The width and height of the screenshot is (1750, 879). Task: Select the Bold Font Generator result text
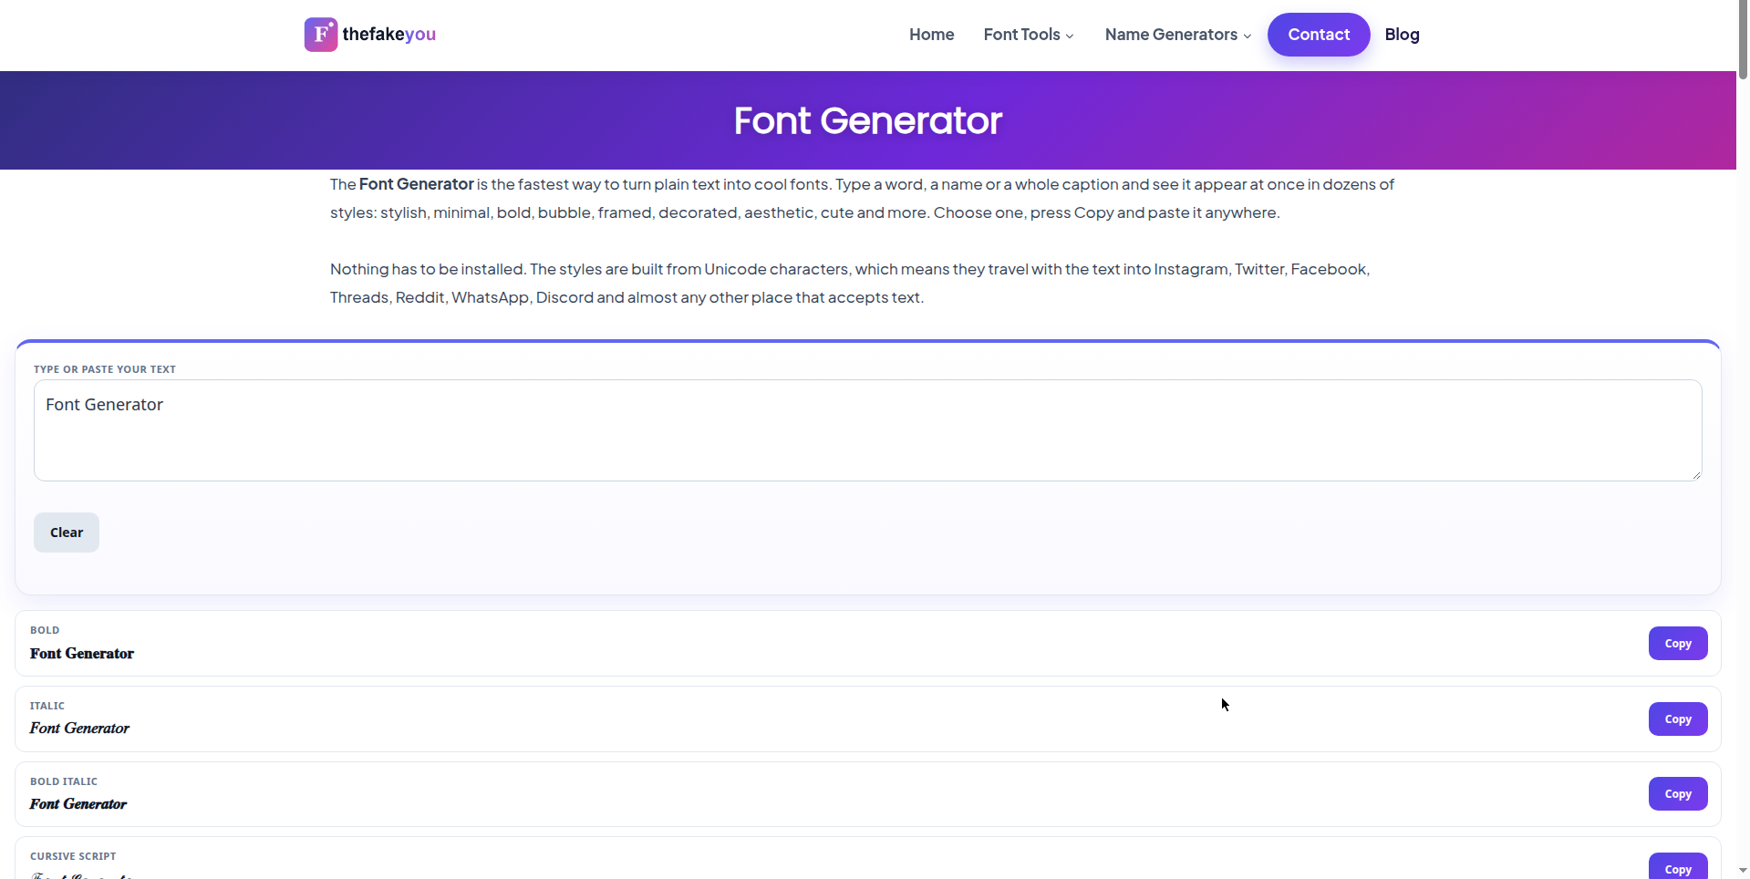tap(82, 654)
